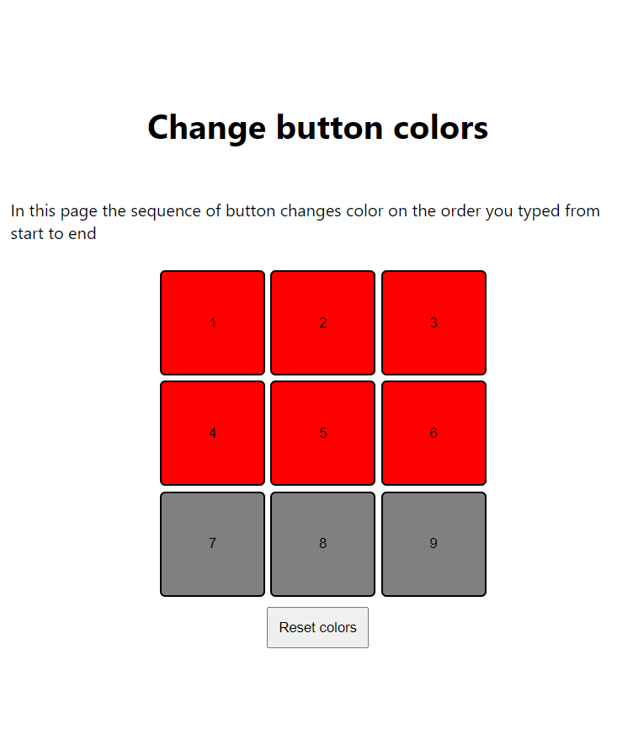Tap the gray tile marked 8
The image size is (633, 745).
[322, 544]
